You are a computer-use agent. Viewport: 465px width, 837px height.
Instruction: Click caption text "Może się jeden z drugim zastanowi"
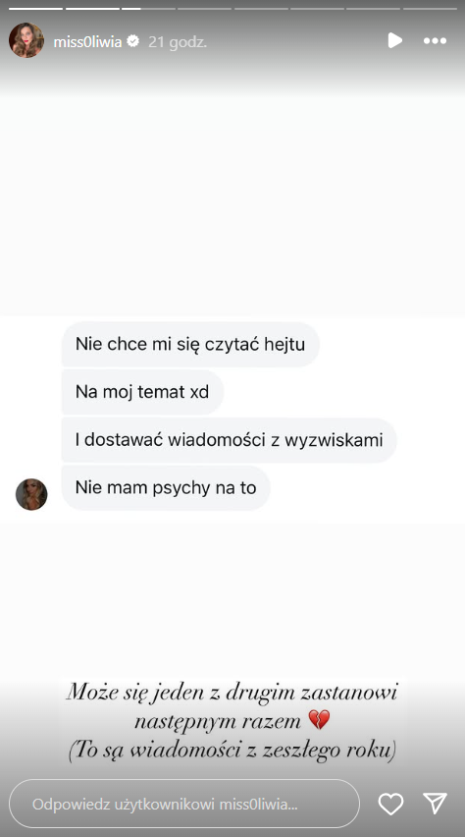232,693
